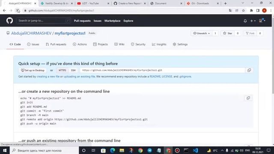Switch to the Create a New Repository tab
This screenshot has width=274, height=154.
(x=129, y=3)
